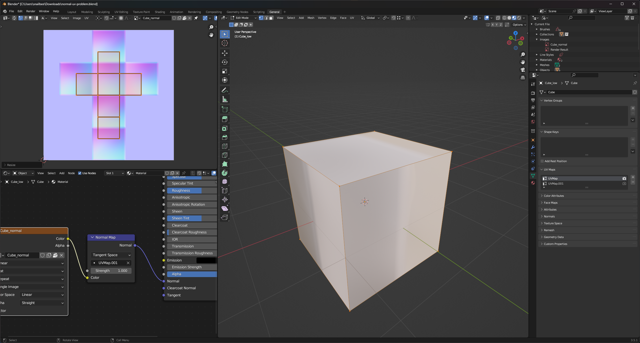640x343 pixels.
Task: Open the Modifiers wrench properties tab
Action: click(x=533, y=147)
